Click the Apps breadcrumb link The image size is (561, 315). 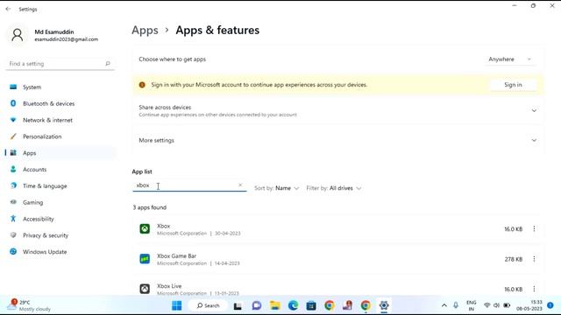pyautogui.click(x=145, y=31)
